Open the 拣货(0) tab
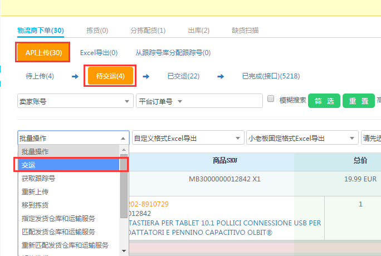Screen dimensions: 381x256 [x=97, y=30]
